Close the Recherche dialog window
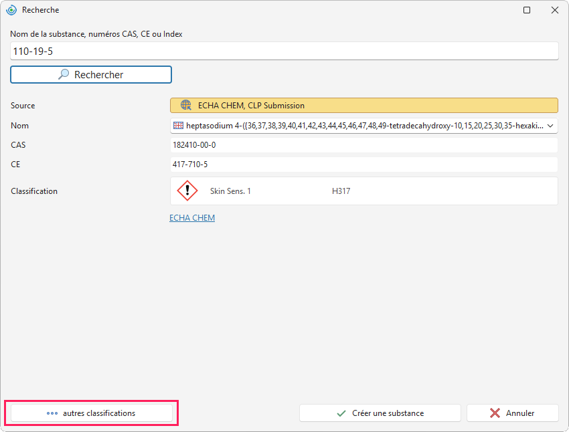The image size is (569, 432). click(x=555, y=10)
